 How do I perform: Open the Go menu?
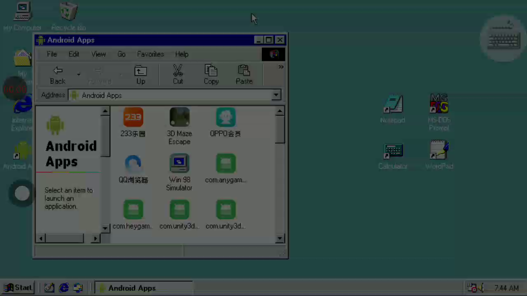pyautogui.click(x=121, y=54)
